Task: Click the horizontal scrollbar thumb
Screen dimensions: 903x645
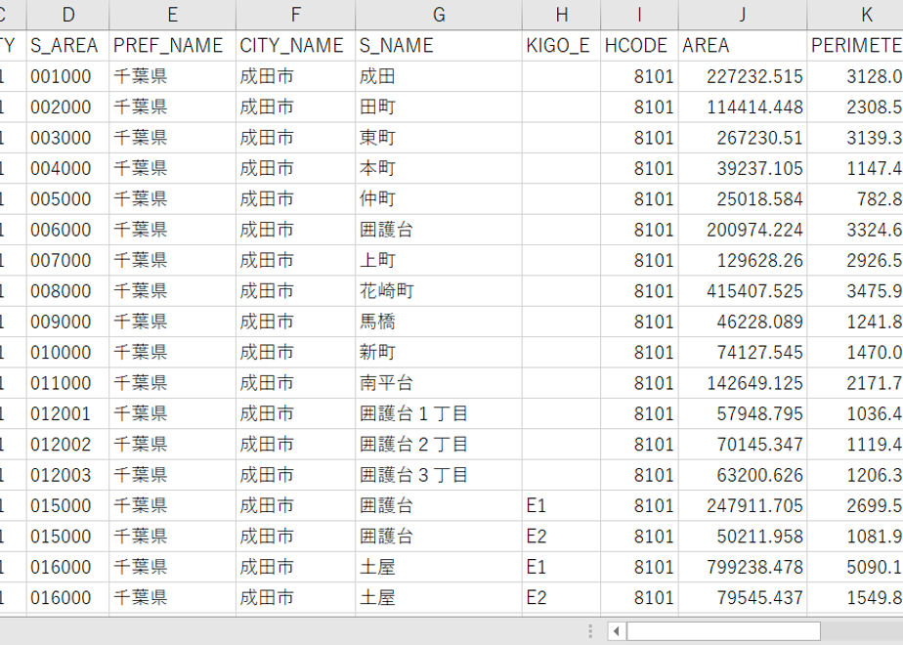Action: coord(723,631)
